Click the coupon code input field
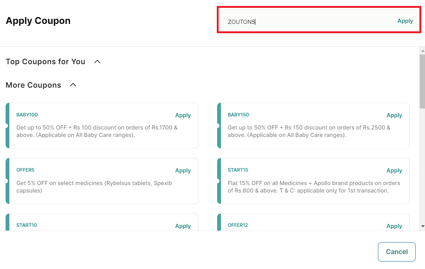The width and height of the screenshot is (425, 269). [307, 22]
